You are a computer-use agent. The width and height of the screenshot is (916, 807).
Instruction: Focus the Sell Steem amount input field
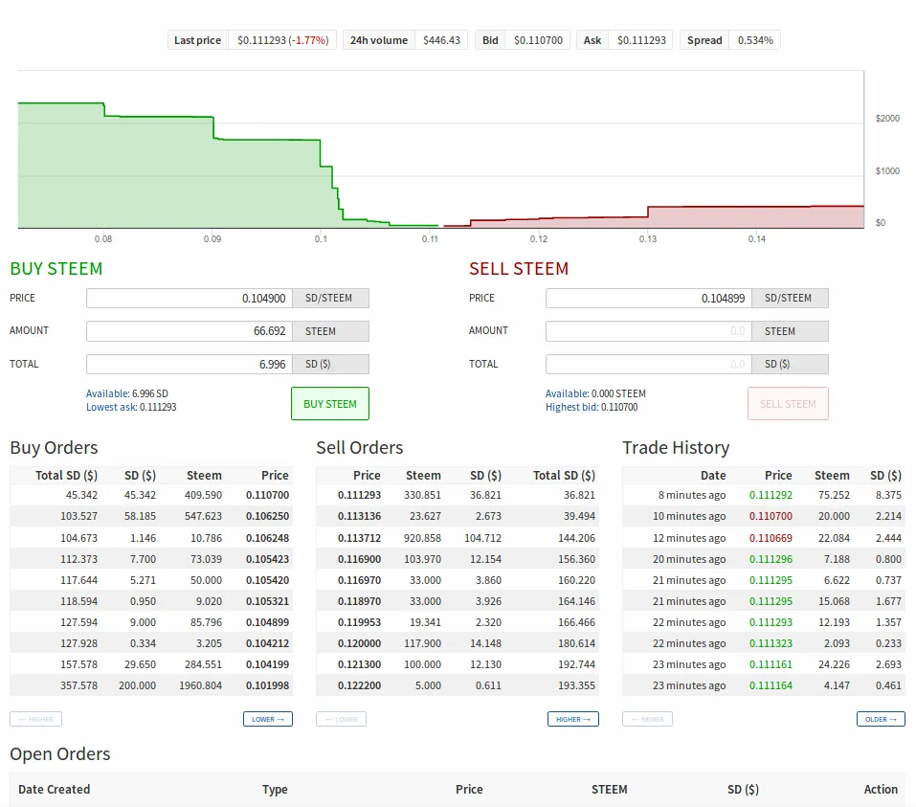pos(648,331)
